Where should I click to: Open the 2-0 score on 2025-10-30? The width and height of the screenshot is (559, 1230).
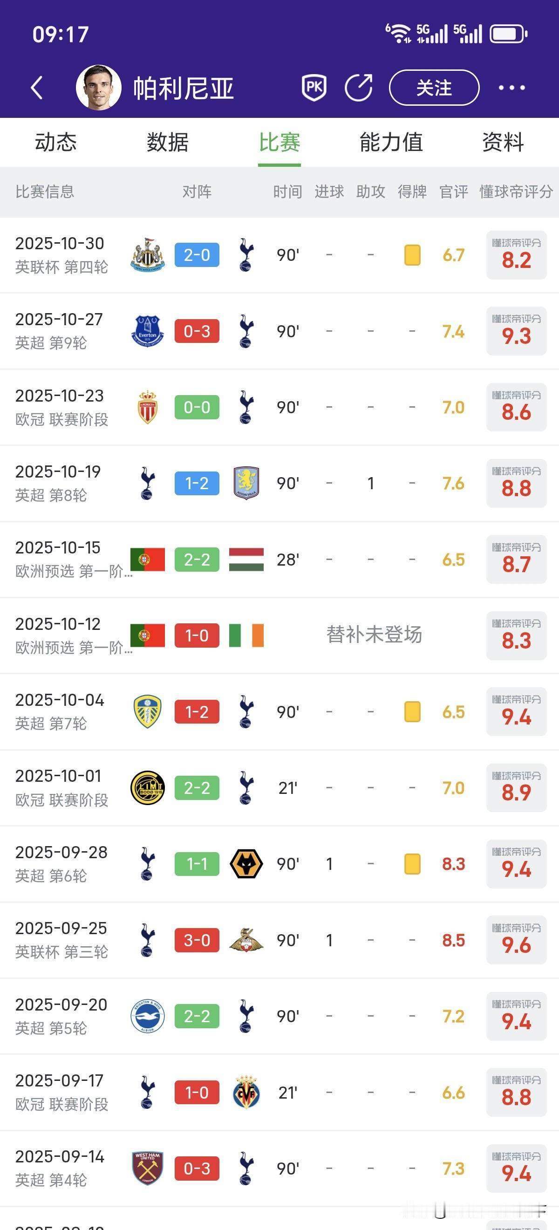(197, 255)
